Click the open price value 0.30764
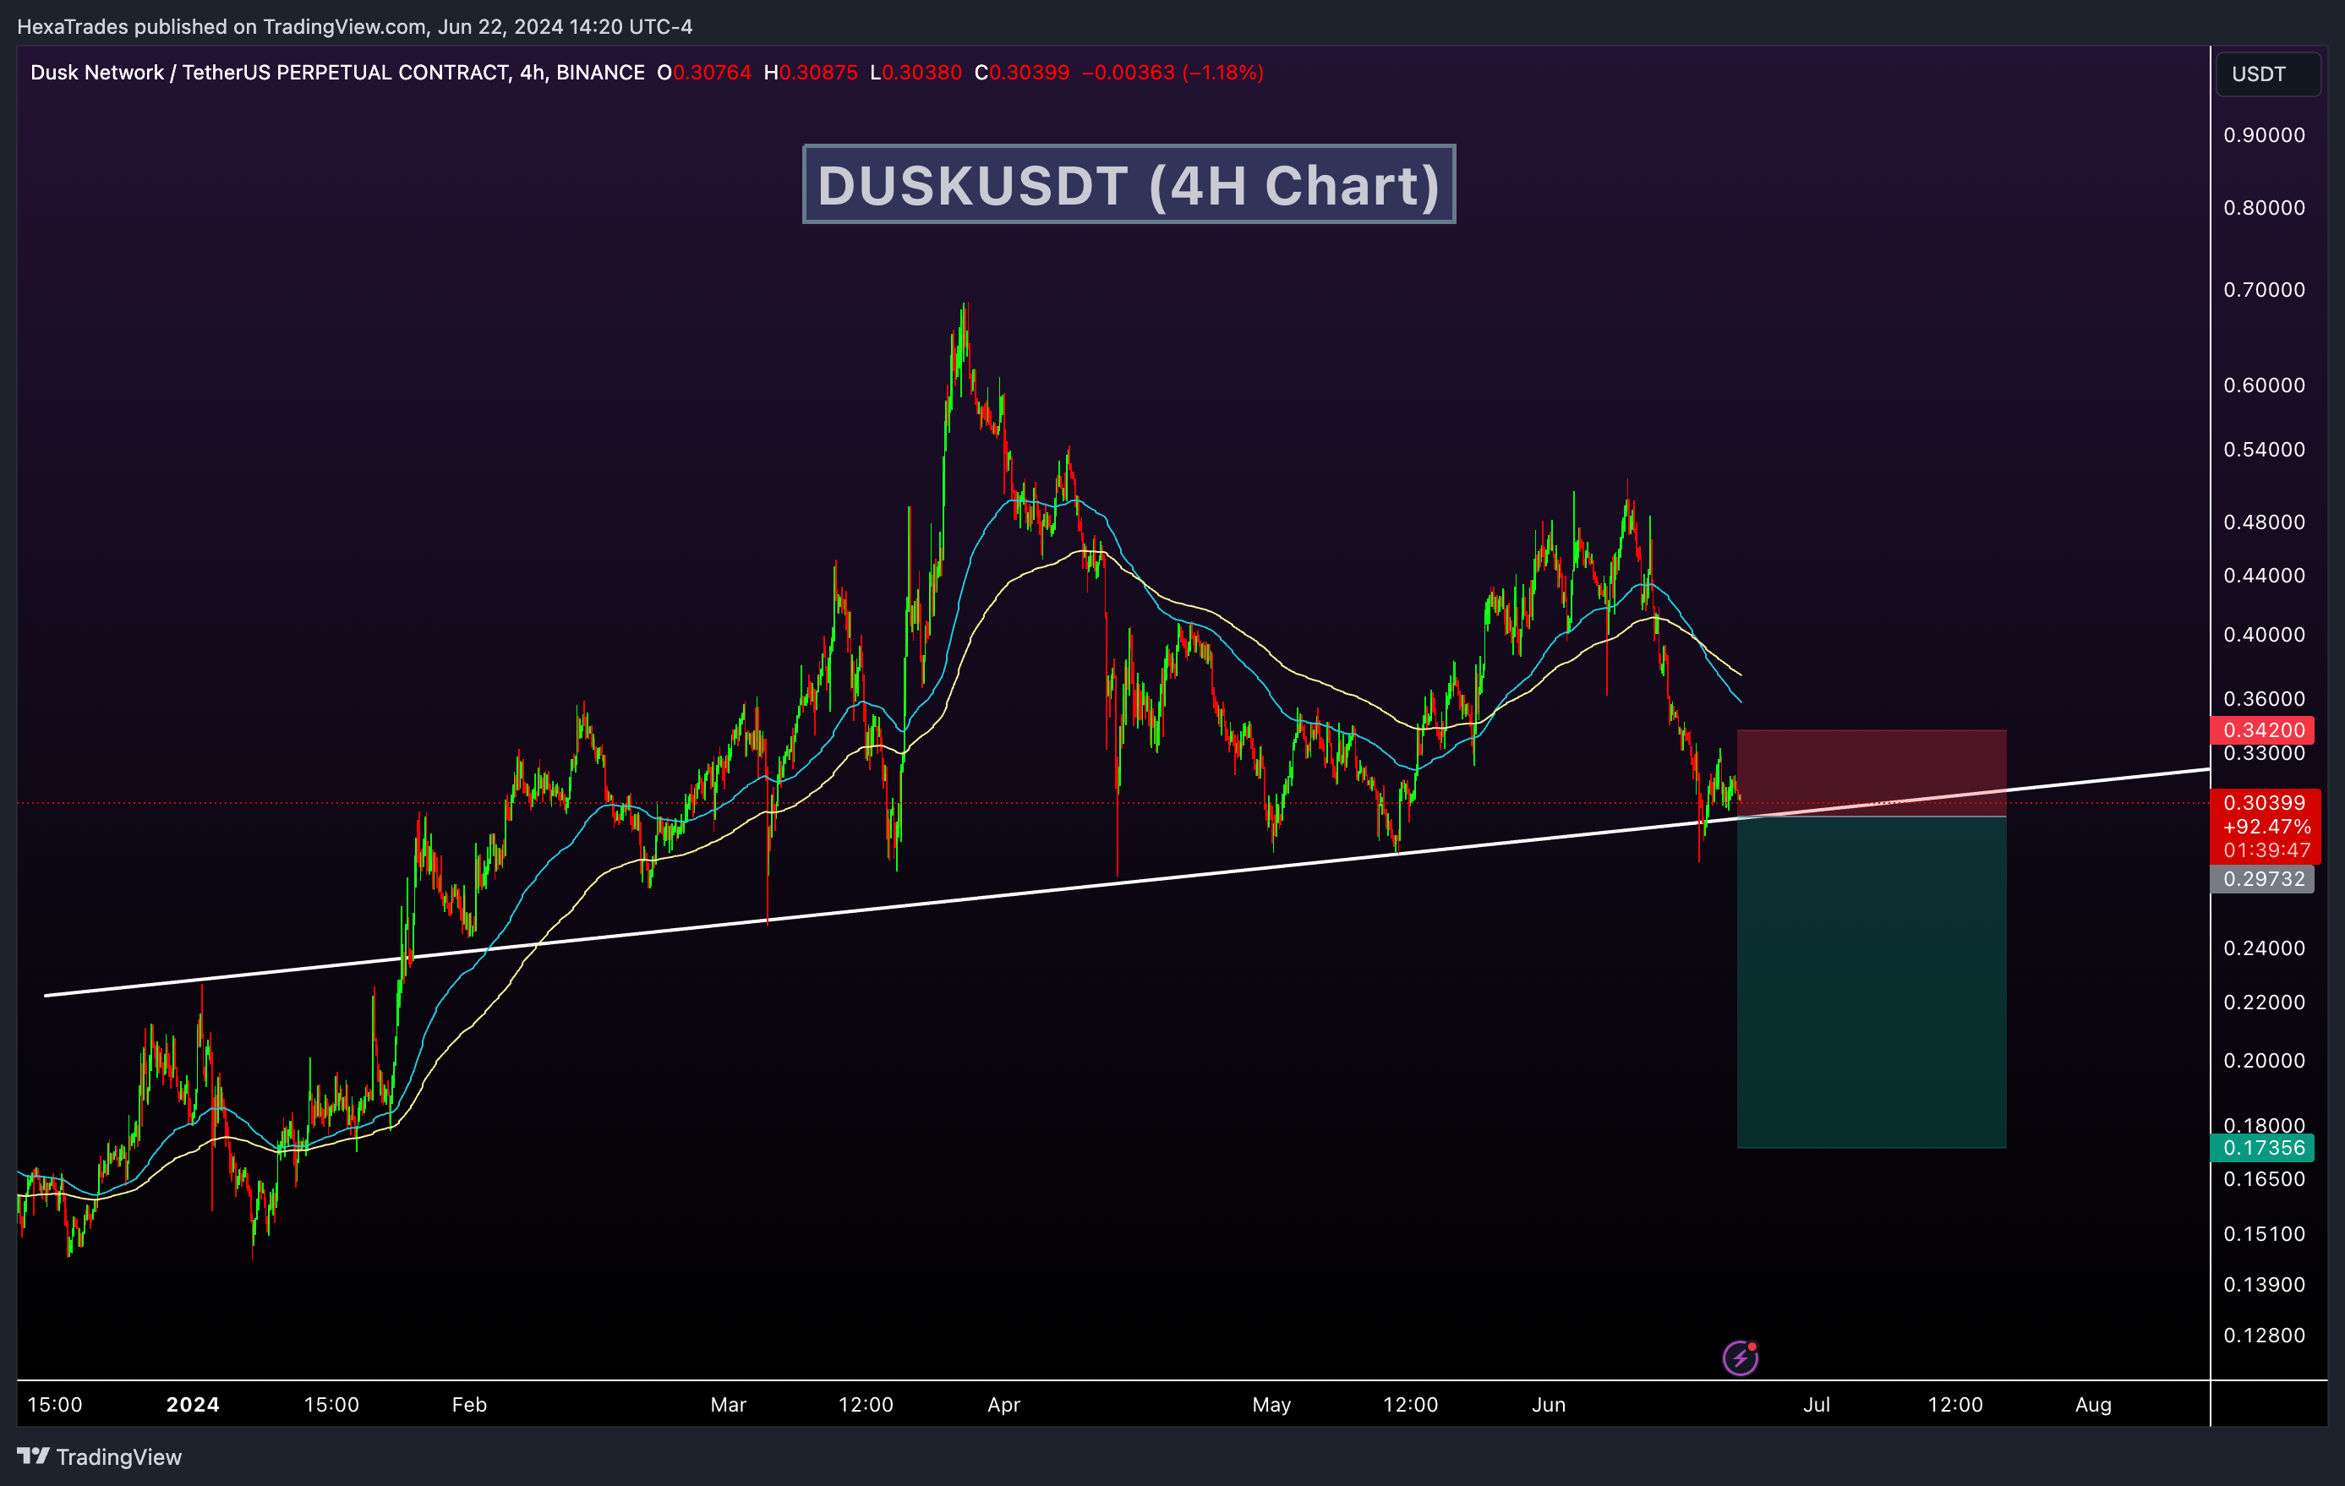The image size is (2345, 1486). click(712, 72)
